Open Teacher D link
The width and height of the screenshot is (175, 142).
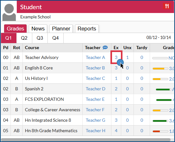[x=96, y=89]
